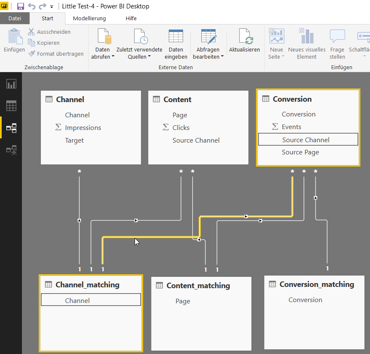Screen dimensions: 370x354
Task: Click sigma icon next to Events
Action: pos(275,126)
